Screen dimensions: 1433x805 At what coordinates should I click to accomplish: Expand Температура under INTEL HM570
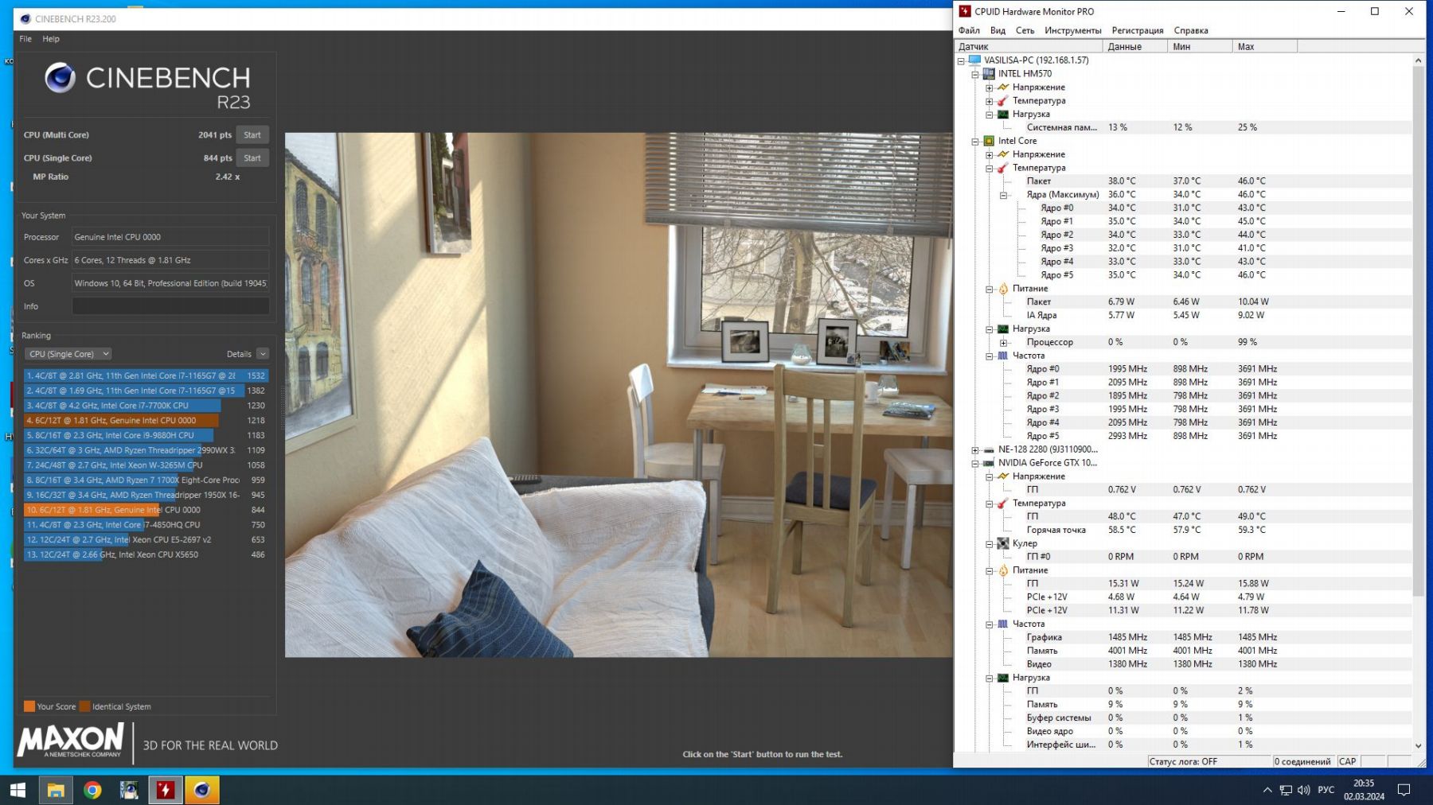[990, 101]
